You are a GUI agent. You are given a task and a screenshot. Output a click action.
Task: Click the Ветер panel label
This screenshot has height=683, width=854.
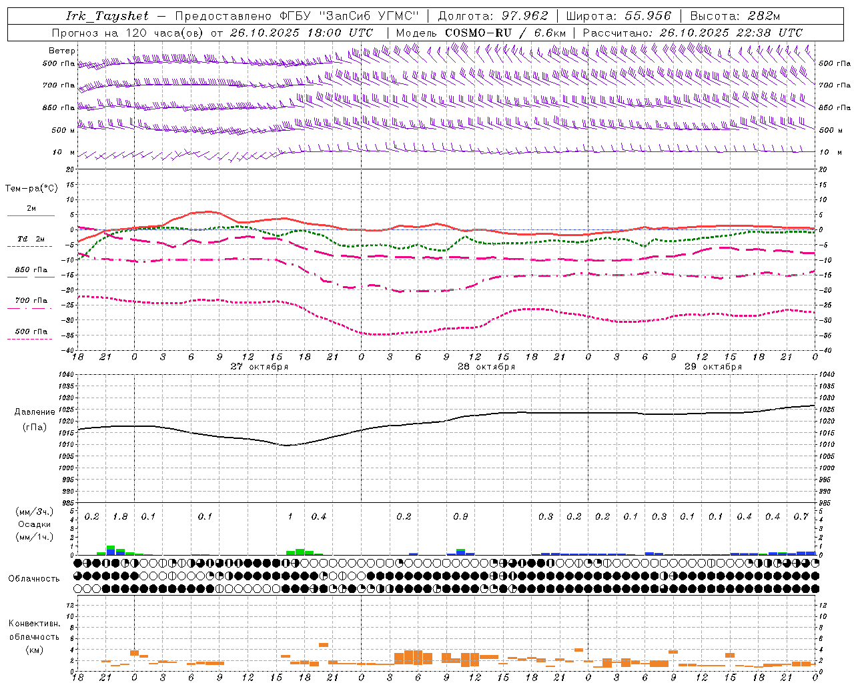click(x=62, y=51)
